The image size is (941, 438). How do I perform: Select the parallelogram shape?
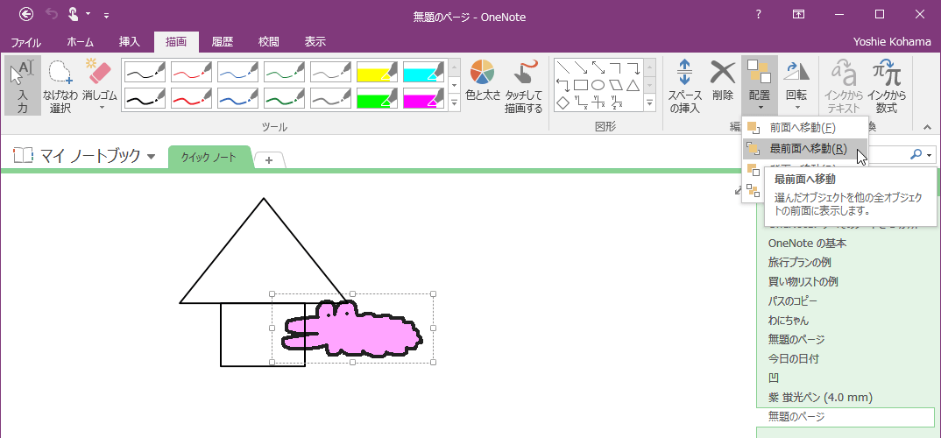pos(615,85)
